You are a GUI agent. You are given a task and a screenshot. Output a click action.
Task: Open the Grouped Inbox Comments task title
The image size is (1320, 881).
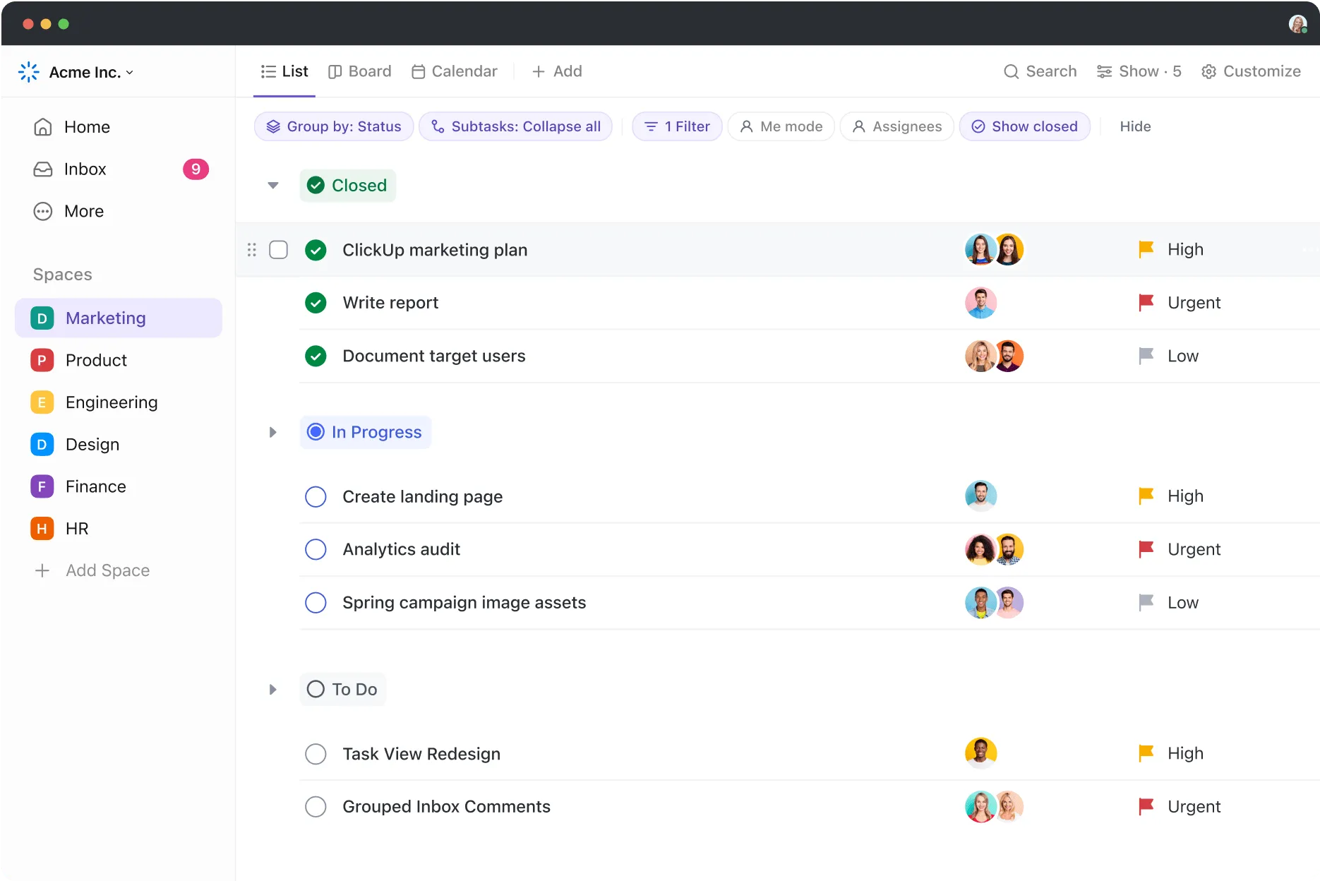coord(446,806)
